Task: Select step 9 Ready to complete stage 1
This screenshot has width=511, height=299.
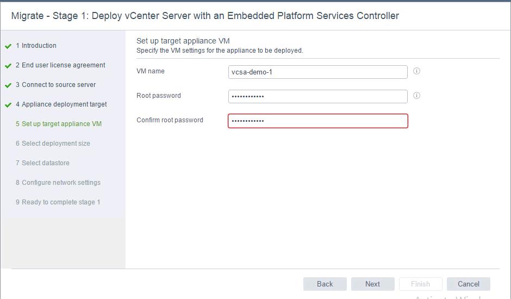Action: (58, 202)
